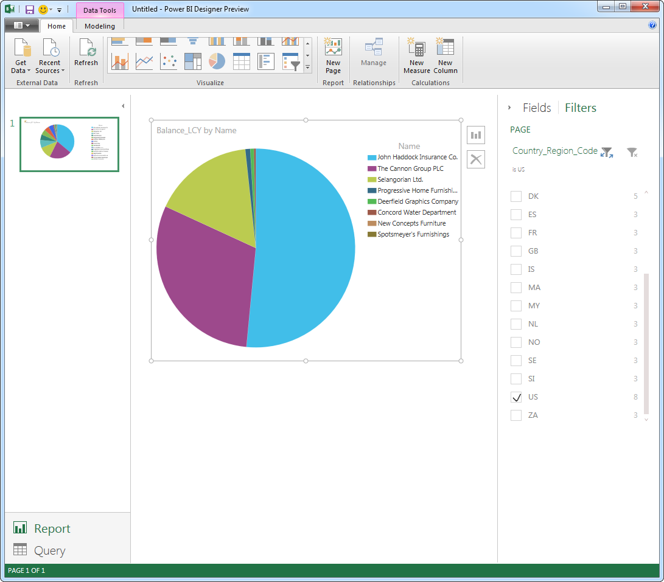Uncheck the US country filter
664x582 pixels.
(516, 397)
